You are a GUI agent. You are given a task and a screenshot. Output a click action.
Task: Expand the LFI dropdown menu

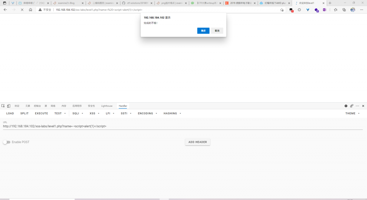tap(110, 113)
